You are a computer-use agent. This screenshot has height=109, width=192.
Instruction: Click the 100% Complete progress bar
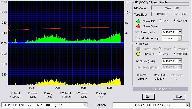pos(160,89)
